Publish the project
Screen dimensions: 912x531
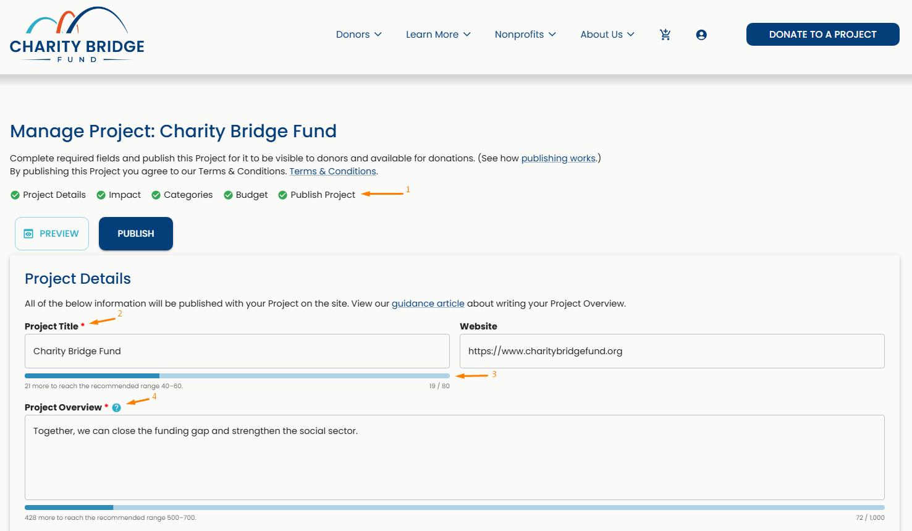pos(136,234)
